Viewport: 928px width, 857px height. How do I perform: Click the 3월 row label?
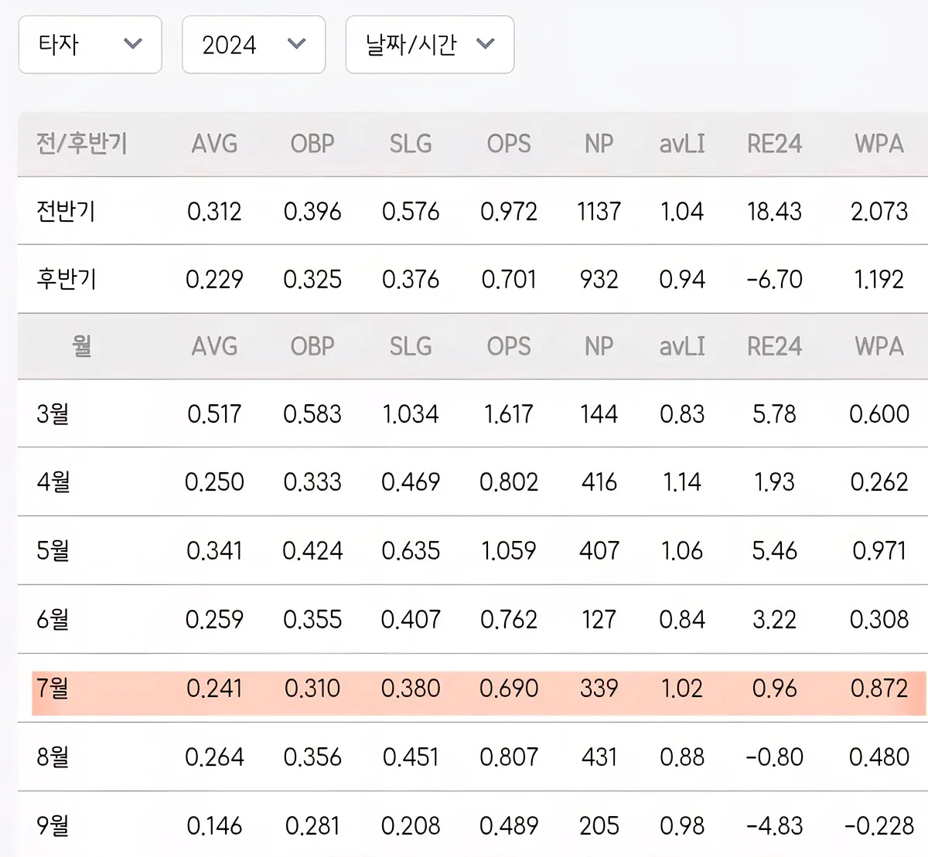click(53, 414)
